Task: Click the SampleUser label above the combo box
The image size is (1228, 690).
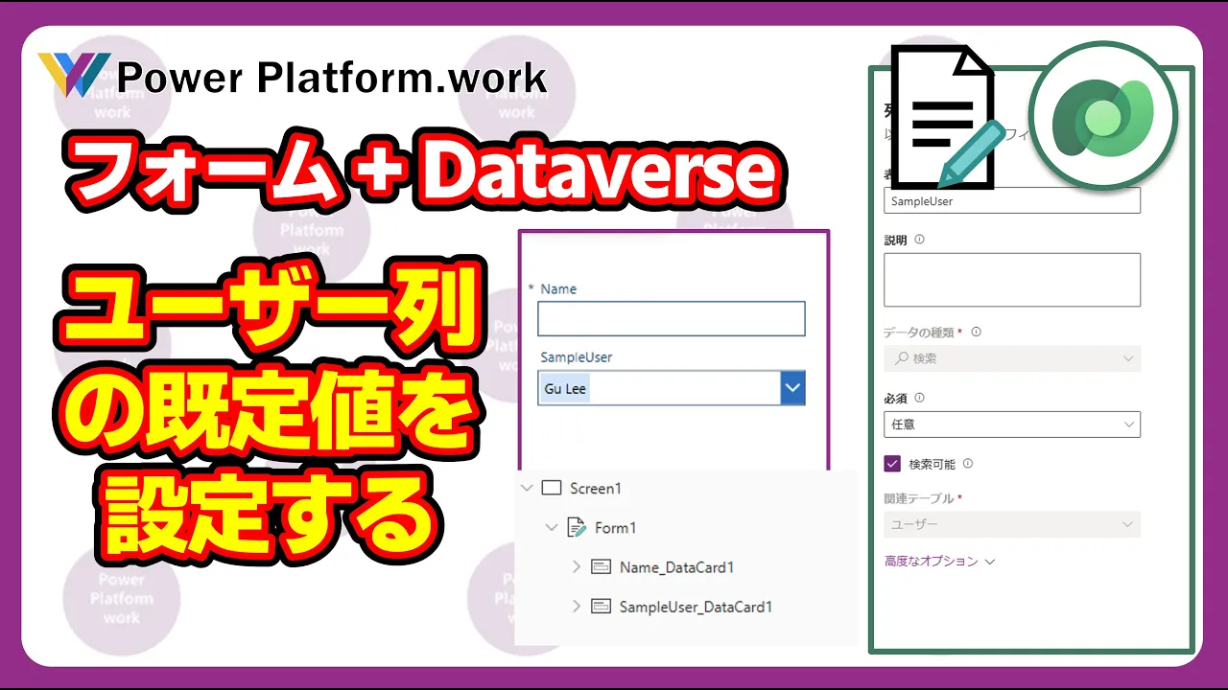Action: point(576,356)
